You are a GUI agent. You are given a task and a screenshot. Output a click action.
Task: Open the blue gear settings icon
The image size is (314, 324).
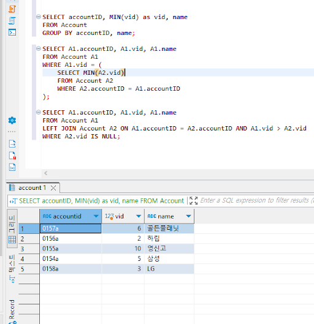(12, 120)
